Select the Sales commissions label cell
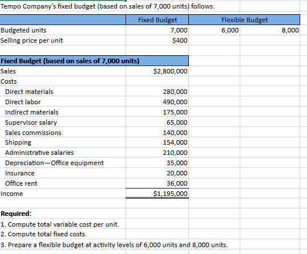 pos(63,133)
